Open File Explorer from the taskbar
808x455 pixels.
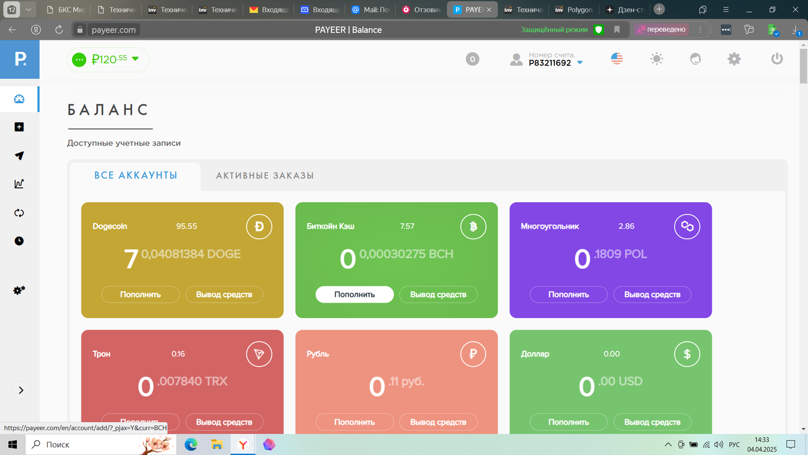pyautogui.click(x=216, y=444)
